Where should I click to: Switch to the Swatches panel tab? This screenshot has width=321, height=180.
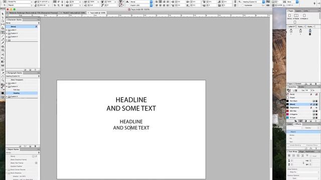click(x=292, y=87)
